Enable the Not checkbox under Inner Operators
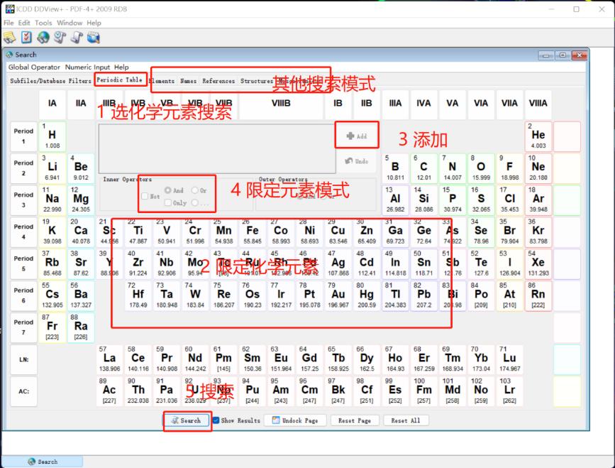This screenshot has height=468, width=615. click(145, 197)
